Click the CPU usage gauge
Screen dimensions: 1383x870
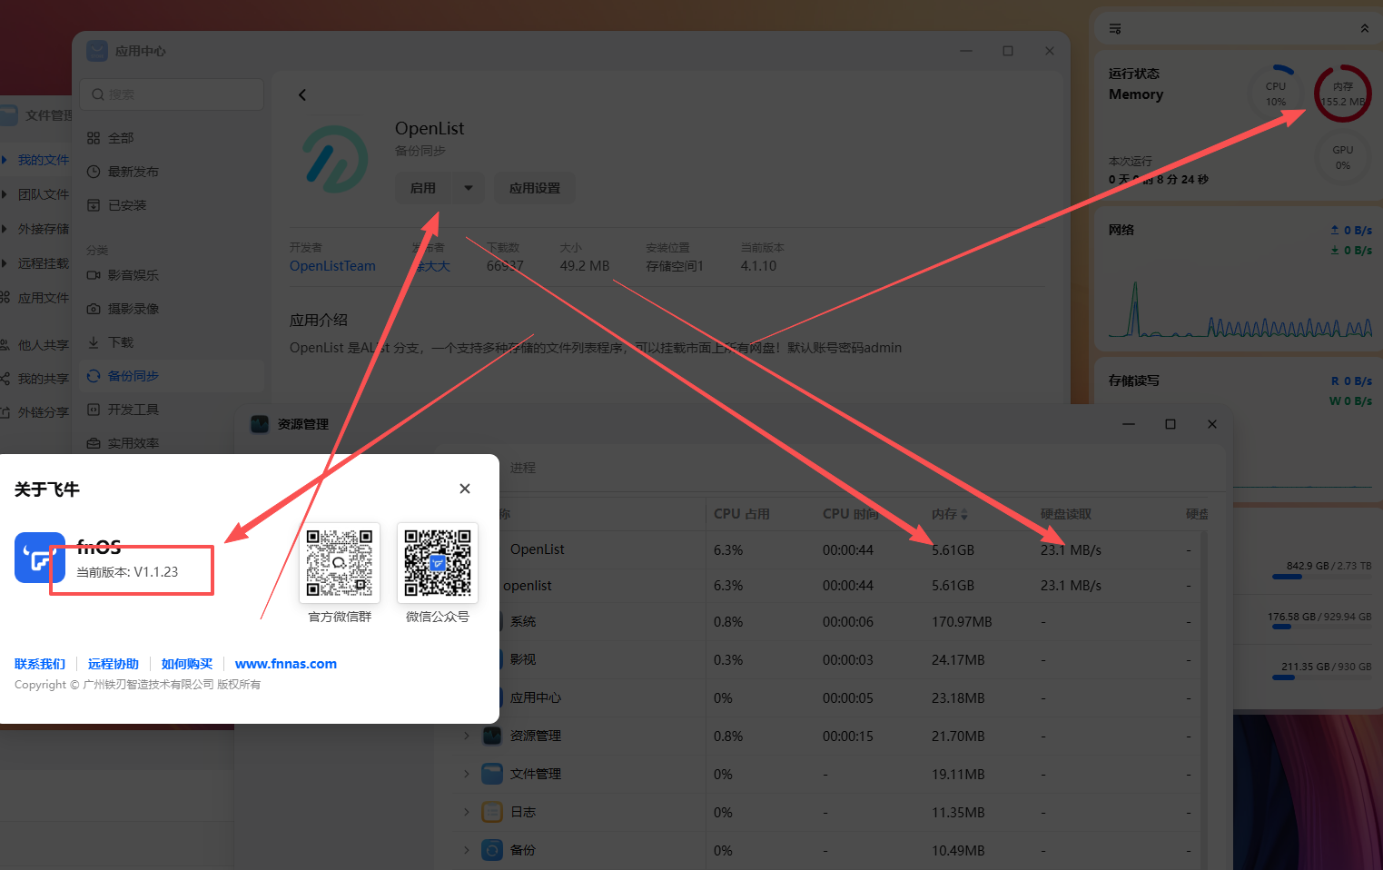1276,94
